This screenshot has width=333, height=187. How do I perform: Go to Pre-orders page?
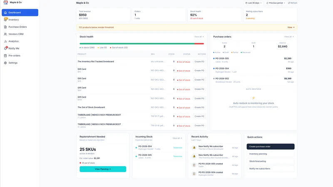point(20,56)
